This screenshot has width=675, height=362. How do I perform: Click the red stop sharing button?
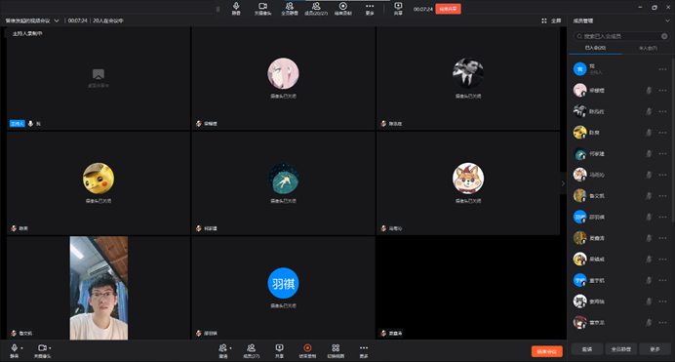pyautogui.click(x=448, y=9)
